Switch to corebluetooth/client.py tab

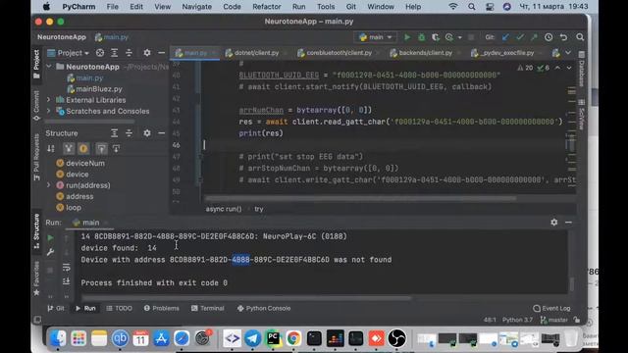(x=339, y=53)
